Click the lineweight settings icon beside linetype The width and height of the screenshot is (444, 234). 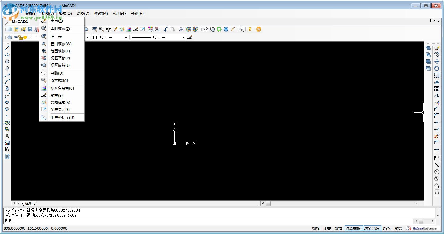tap(190, 37)
